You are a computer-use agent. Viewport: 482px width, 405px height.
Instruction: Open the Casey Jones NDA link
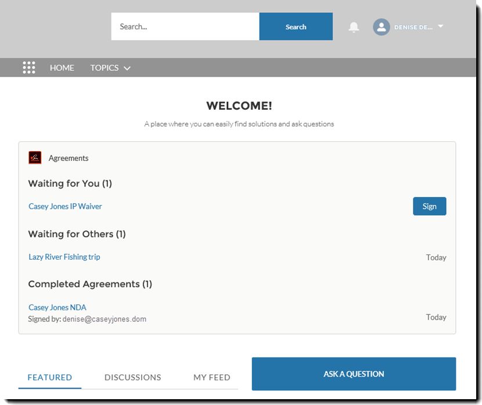click(57, 307)
